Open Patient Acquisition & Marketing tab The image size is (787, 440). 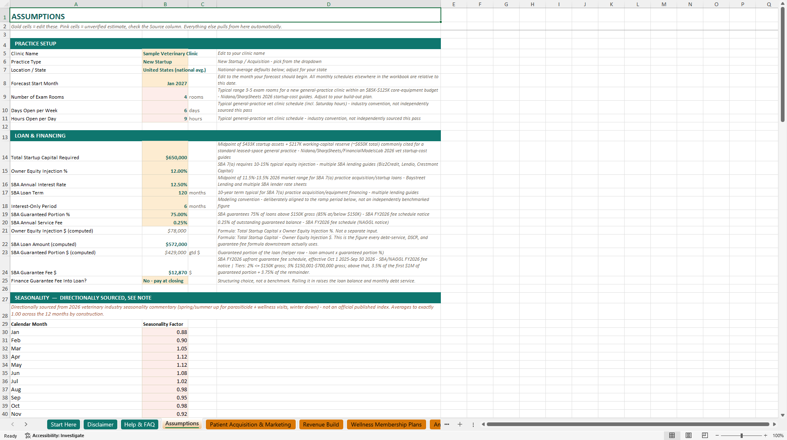click(x=250, y=424)
